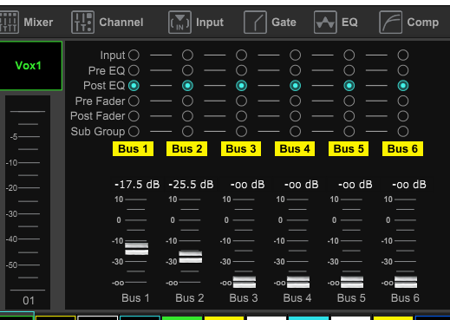Viewport: 450px width, 320px height.
Task: Set Bus 3 tap to Post Fader
Action: point(241,116)
